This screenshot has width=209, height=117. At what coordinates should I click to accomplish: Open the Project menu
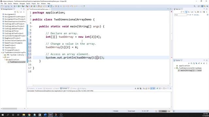(x=34, y=4)
